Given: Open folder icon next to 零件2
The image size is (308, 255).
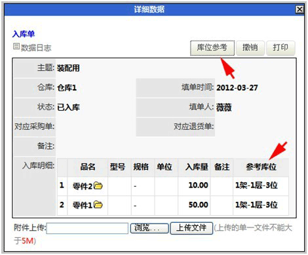Looking at the screenshot, I should pos(98,186).
